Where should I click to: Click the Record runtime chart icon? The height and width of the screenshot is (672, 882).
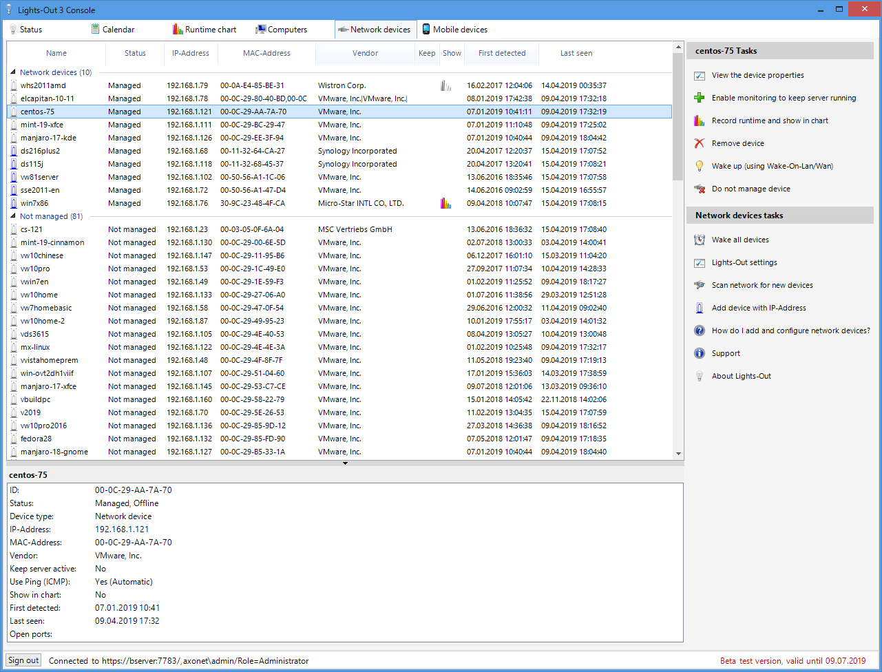(700, 120)
